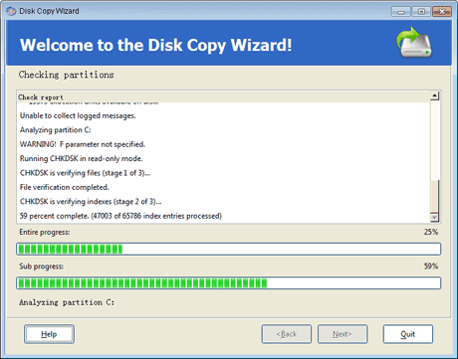
Task: Select the 'Unable to collect logged messages' line
Action: coord(78,115)
